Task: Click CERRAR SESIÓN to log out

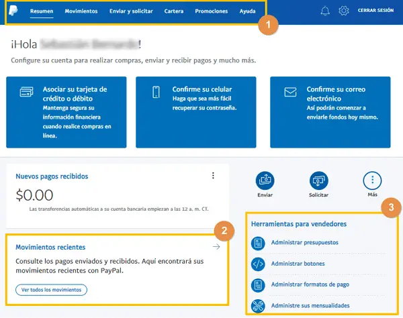Action: 375,10
